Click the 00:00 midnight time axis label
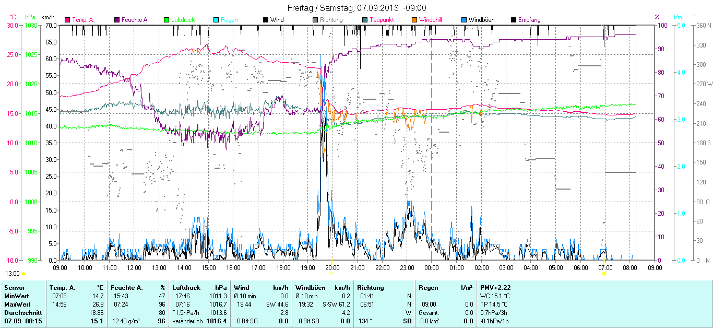Viewport: 713px width, 328px height. click(431, 268)
